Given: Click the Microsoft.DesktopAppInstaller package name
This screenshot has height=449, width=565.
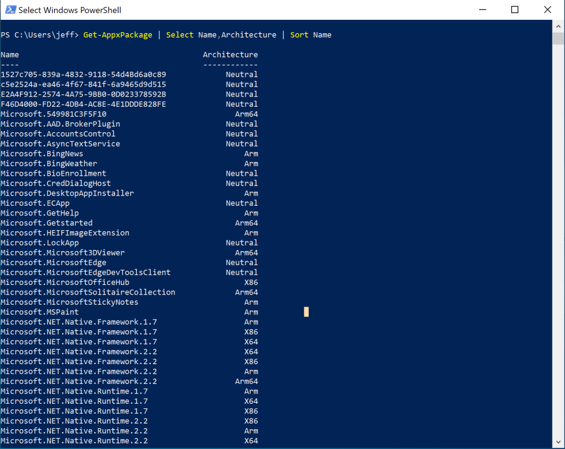Looking at the screenshot, I should pos(67,193).
